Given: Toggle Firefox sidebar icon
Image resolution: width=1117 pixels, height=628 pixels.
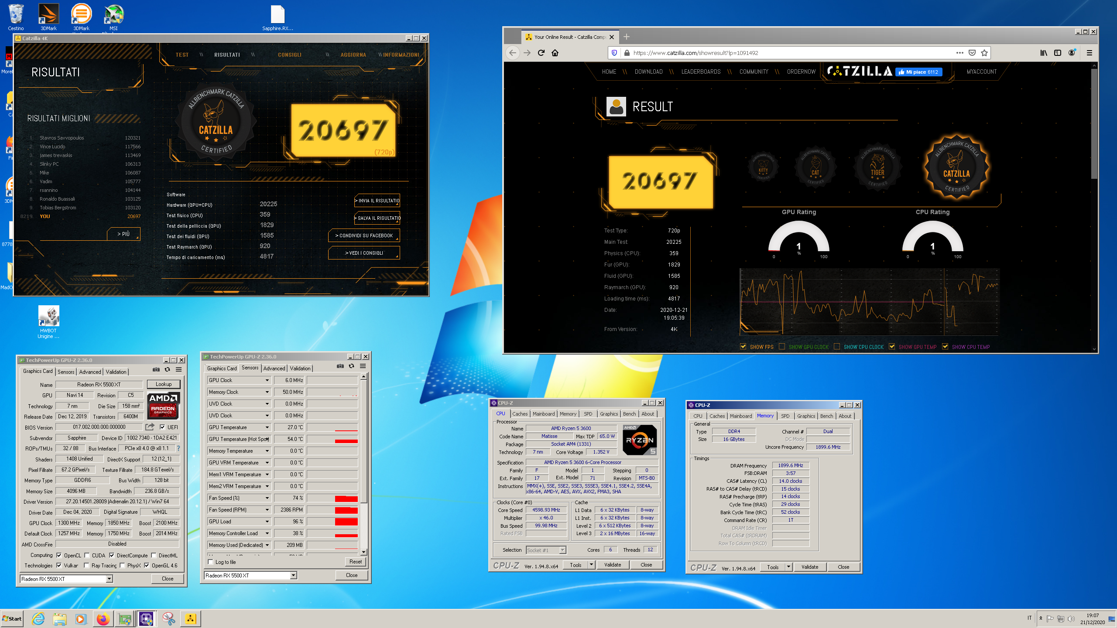Looking at the screenshot, I should click(1058, 53).
